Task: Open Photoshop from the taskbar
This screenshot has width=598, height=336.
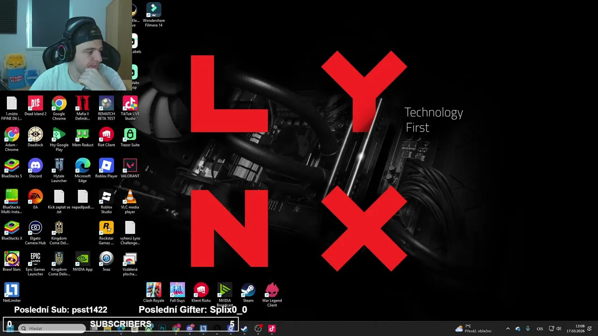Action: pos(162,329)
